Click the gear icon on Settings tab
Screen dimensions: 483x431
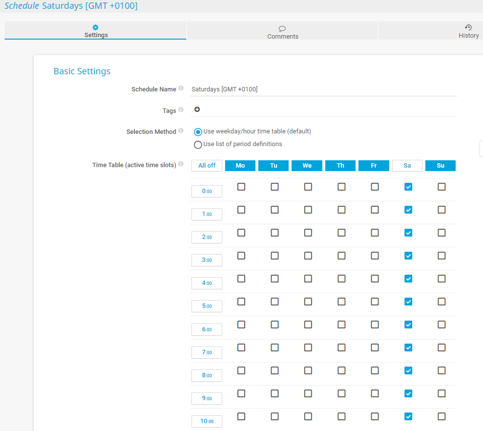pyautogui.click(x=96, y=27)
